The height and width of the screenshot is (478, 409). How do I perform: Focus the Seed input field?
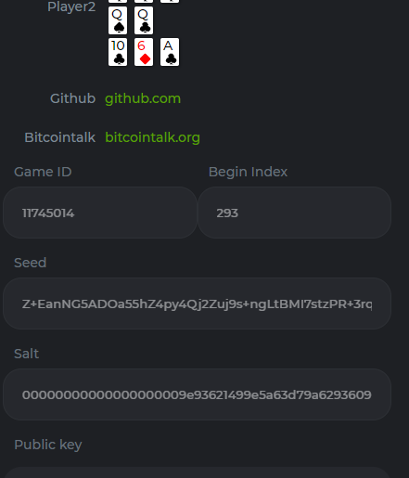[197, 304]
